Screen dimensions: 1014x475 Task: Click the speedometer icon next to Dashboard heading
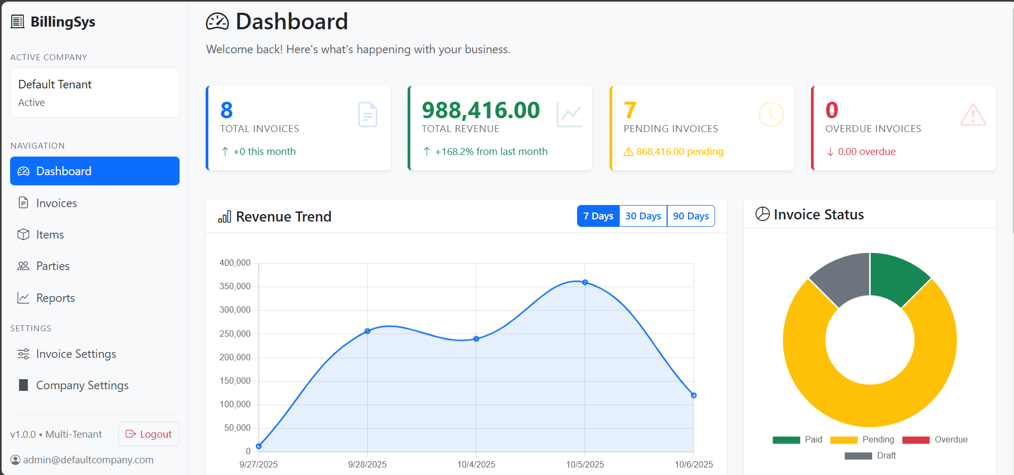217,22
